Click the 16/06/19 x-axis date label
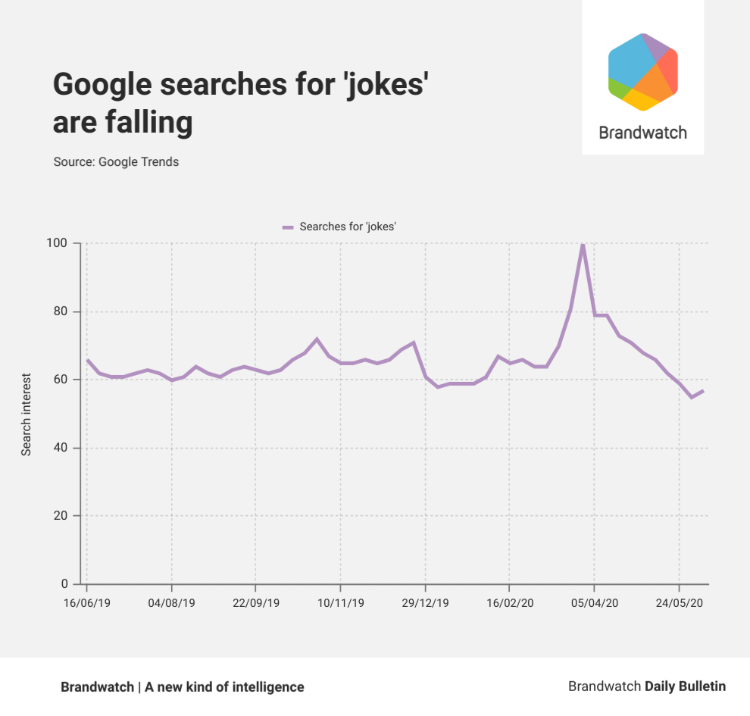Screen dimensions: 750x716 click(86, 603)
